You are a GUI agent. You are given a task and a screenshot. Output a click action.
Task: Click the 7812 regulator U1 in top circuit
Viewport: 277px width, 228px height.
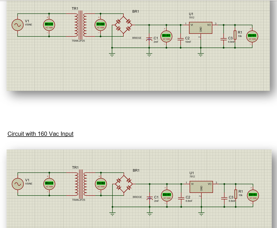[201, 28]
